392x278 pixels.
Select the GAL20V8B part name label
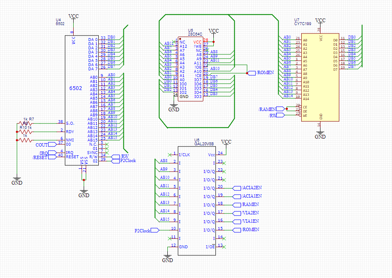(x=204, y=144)
